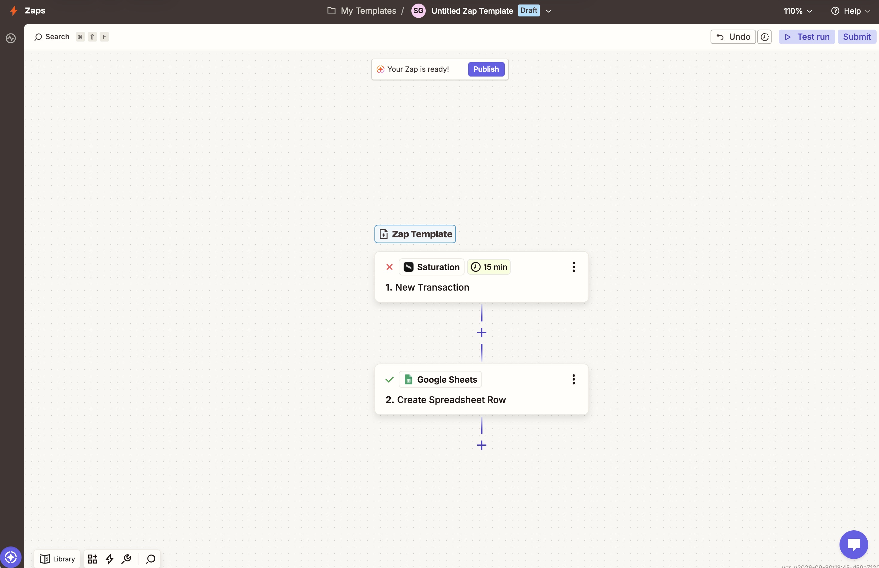The width and height of the screenshot is (879, 568).
Task: Publish the ready Zap
Action: click(x=486, y=69)
